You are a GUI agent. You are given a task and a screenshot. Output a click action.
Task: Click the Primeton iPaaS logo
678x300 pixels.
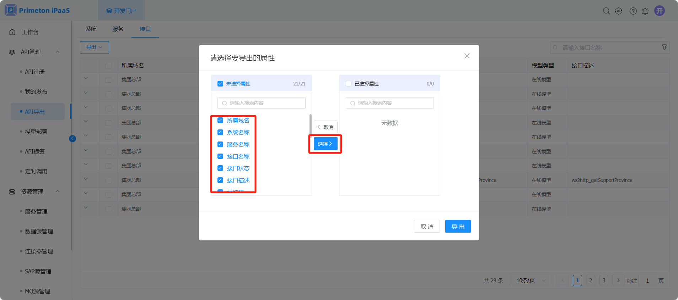click(x=37, y=10)
